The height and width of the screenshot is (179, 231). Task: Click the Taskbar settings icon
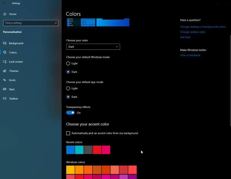pyautogui.click(x=5, y=99)
